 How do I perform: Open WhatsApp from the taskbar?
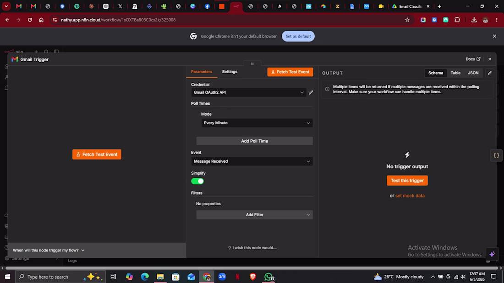tap(268, 277)
